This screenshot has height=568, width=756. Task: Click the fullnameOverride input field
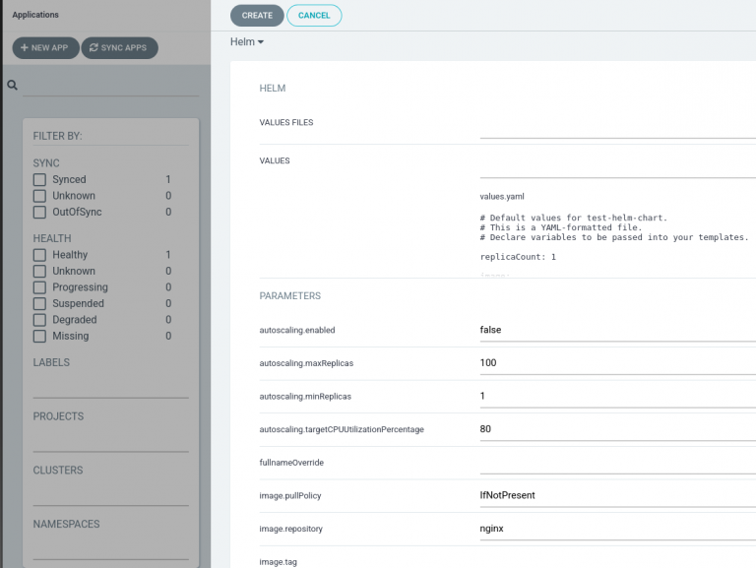point(617,463)
